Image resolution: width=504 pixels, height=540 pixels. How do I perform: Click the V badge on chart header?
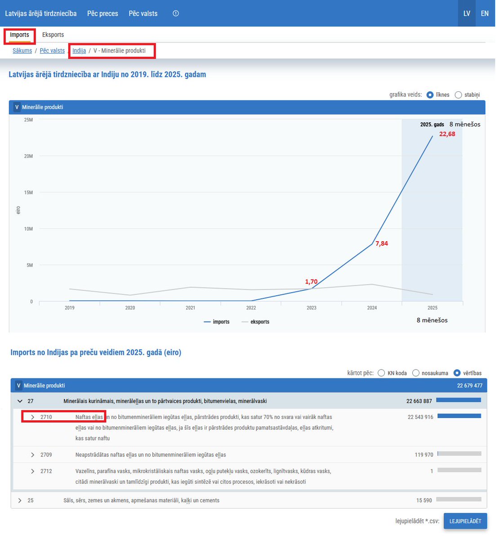(17, 107)
